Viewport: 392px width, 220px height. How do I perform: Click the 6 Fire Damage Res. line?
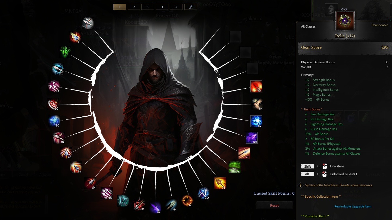pos(320,114)
